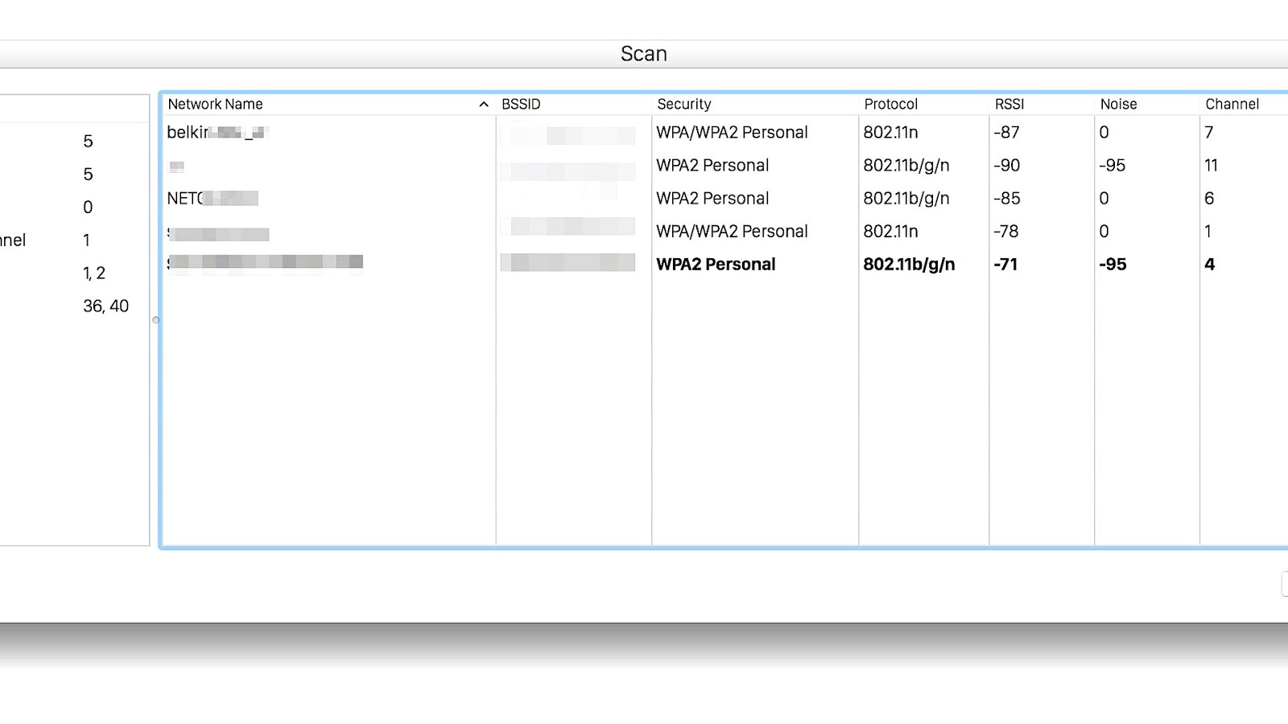This screenshot has height=724, width=1288.
Task: Click the 36, 40 value in left panel
Action: [105, 306]
